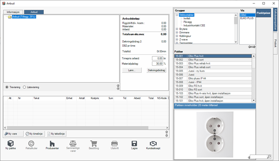The image size is (279, 161).
Task: Switch to the Informasjon tab
Action: click(13, 12)
